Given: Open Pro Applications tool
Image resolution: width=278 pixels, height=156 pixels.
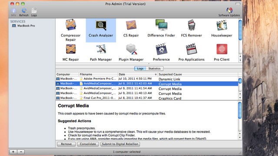Looking at the screenshot, I should (x=192, y=52).
